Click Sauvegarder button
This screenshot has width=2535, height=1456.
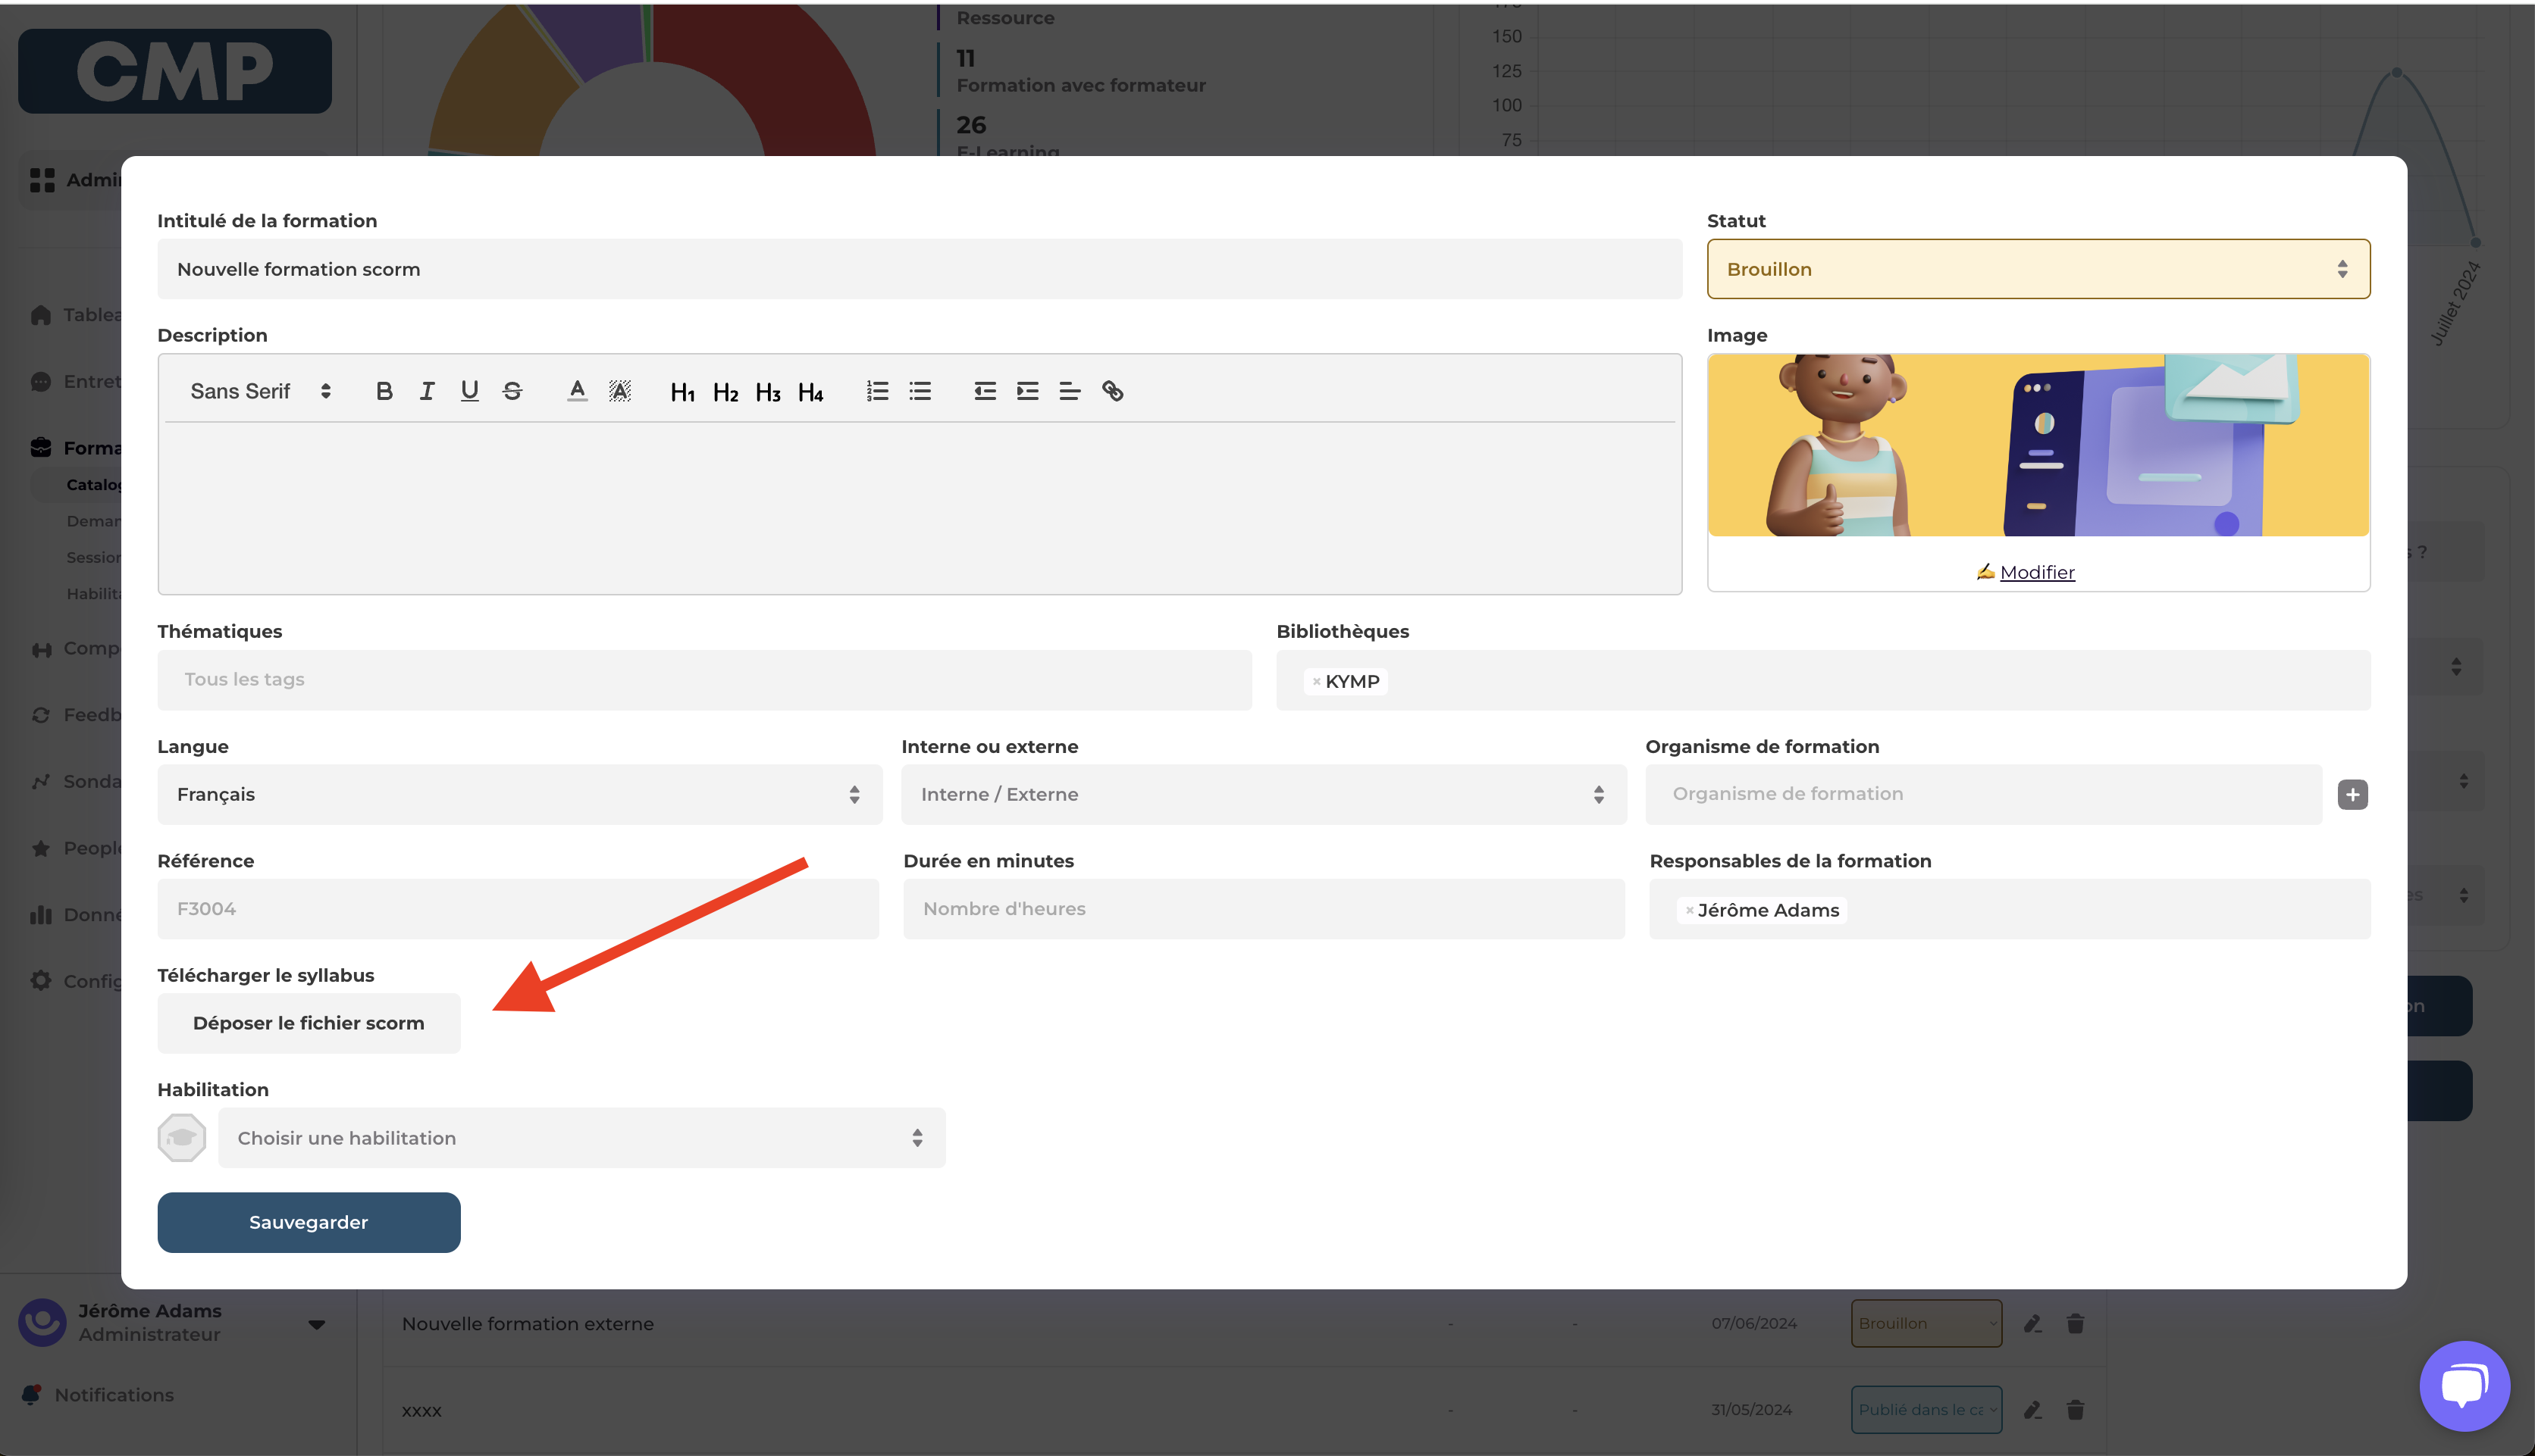[308, 1222]
